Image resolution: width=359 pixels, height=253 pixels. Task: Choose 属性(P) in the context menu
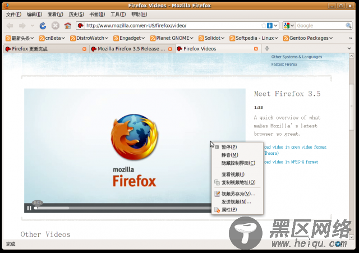[237, 210]
